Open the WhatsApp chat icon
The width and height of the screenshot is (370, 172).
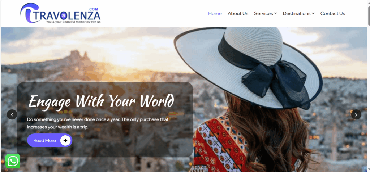tap(13, 161)
